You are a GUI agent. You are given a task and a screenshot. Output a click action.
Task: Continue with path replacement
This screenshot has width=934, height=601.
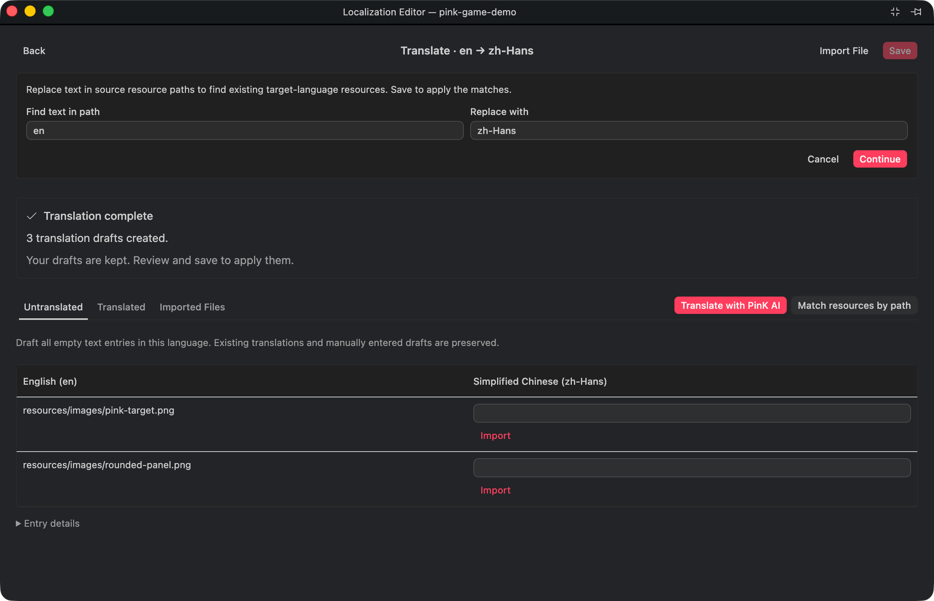(x=880, y=159)
